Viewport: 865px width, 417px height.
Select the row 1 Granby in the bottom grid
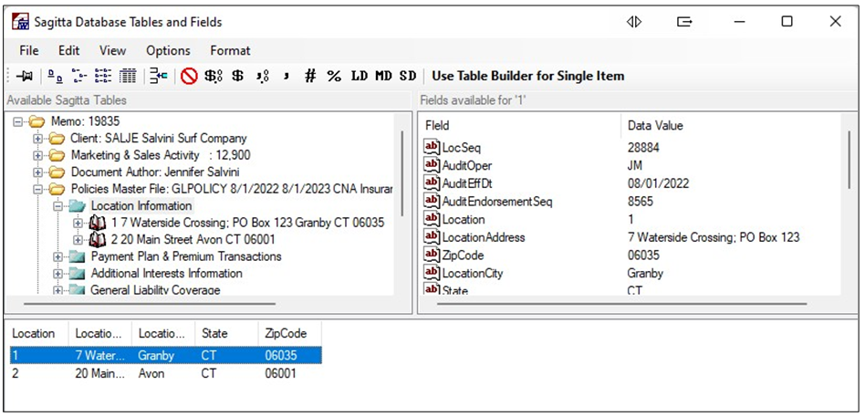(x=165, y=356)
